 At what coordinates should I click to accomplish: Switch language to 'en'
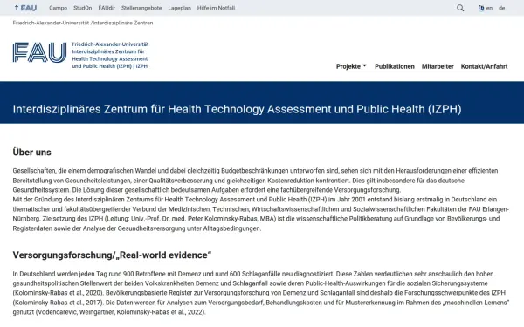click(x=489, y=8)
